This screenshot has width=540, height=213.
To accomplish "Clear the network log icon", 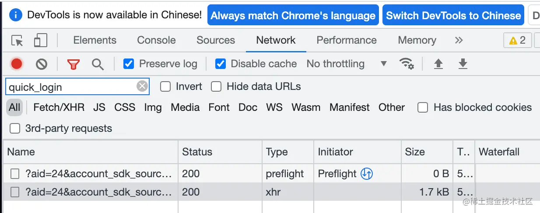I will pyautogui.click(x=42, y=64).
